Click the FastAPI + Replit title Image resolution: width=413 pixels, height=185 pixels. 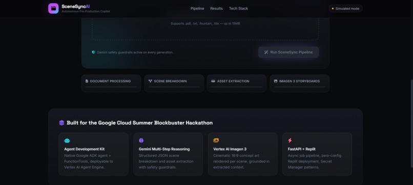point(302,149)
